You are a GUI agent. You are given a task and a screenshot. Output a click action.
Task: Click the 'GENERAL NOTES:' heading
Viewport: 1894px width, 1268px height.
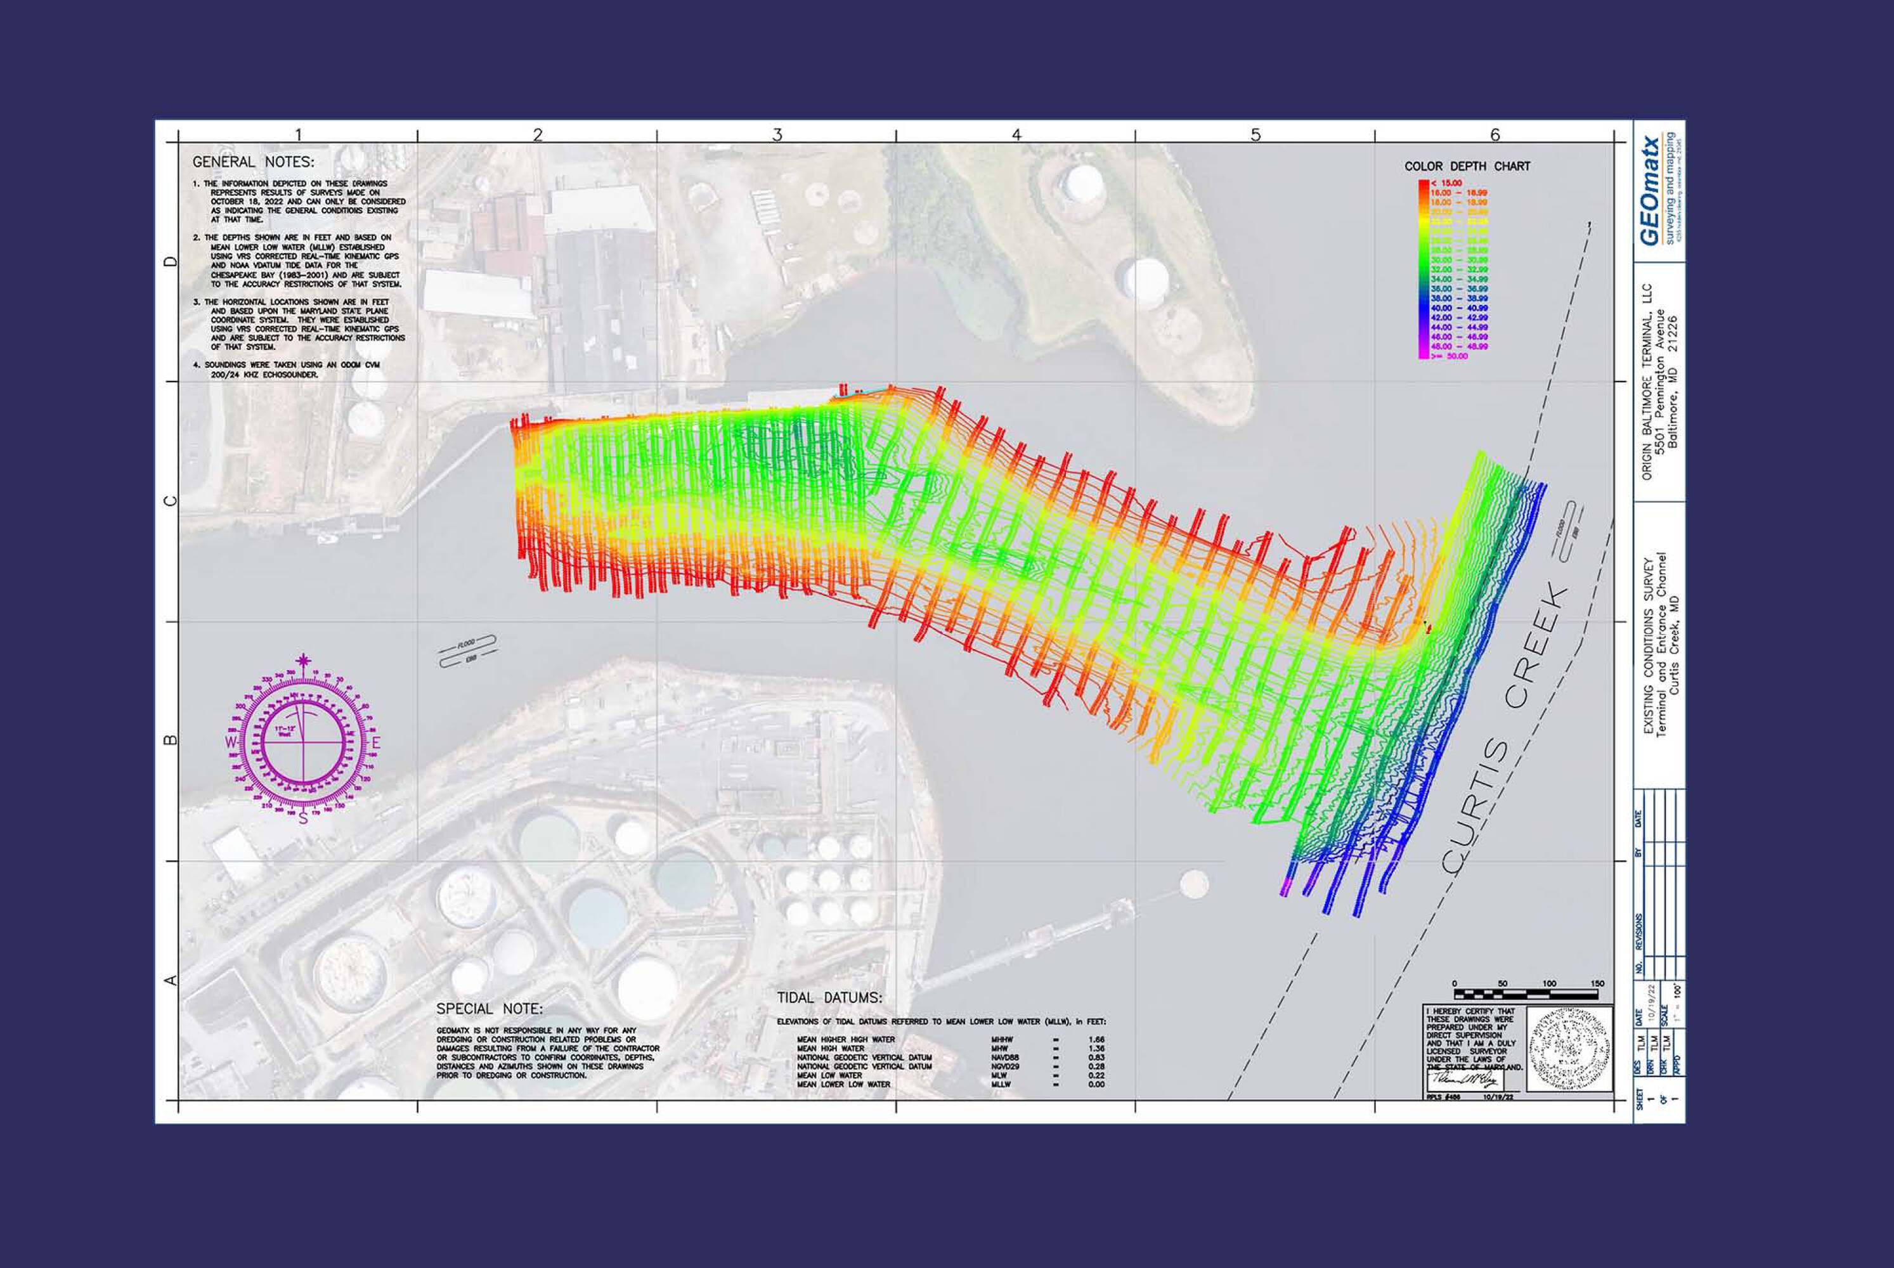pos(253,162)
